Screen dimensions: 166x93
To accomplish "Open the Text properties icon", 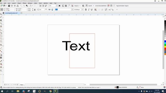I will pos(112,10).
